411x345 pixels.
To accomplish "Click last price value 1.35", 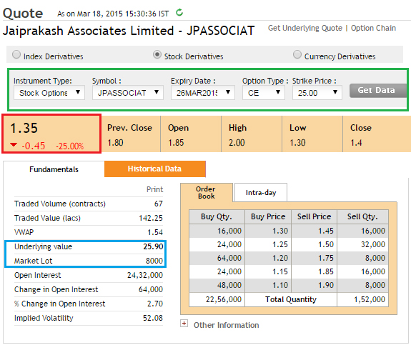I will click(x=24, y=128).
